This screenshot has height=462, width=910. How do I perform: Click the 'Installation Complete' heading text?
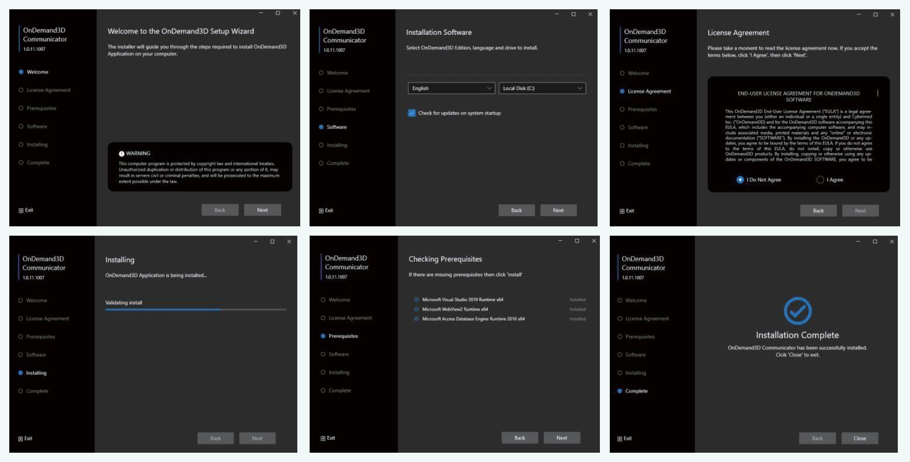(x=797, y=335)
